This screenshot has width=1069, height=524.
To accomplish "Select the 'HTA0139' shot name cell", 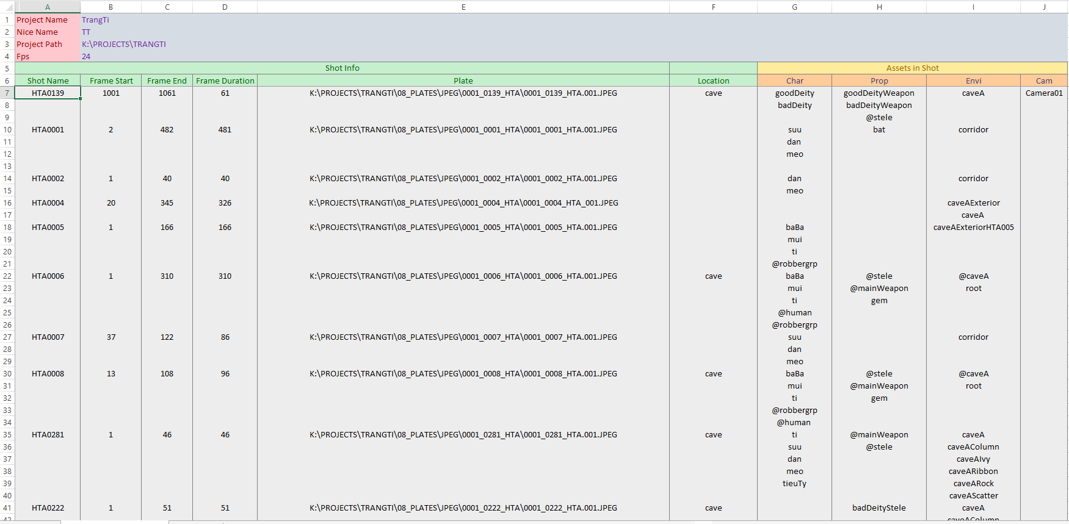I will [x=48, y=93].
